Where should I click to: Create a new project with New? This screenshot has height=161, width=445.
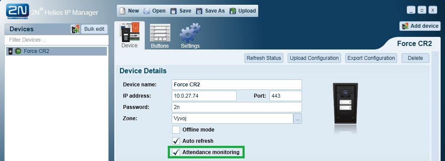coord(130,11)
